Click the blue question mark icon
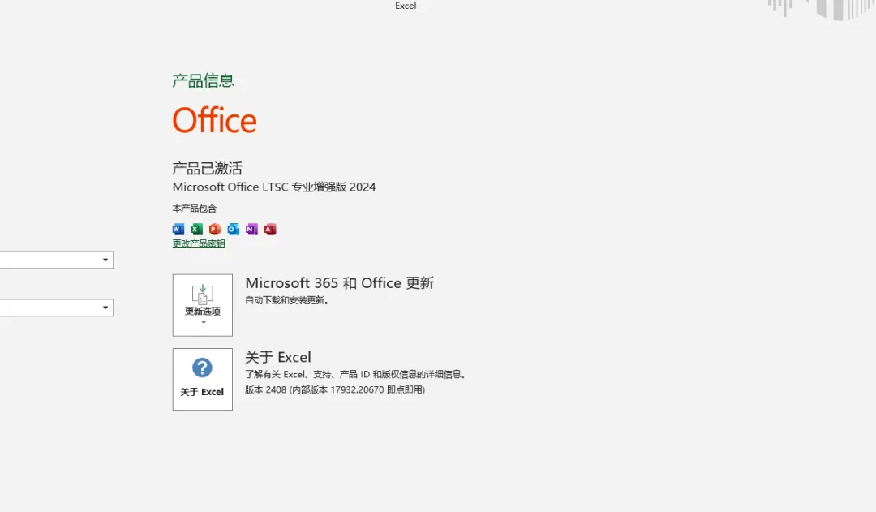This screenshot has width=876, height=512. pyautogui.click(x=202, y=368)
